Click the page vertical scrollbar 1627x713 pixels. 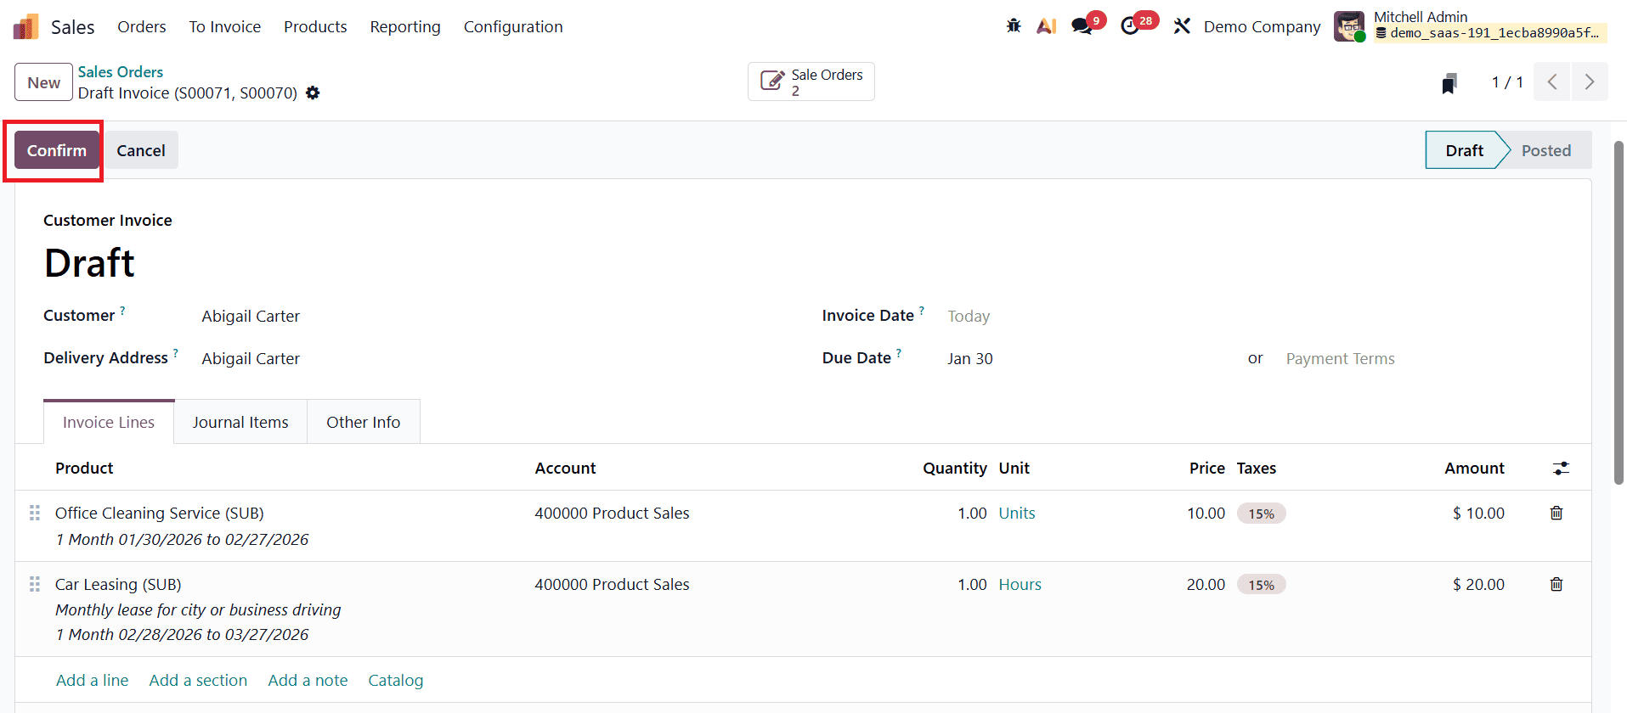(1619, 312)
